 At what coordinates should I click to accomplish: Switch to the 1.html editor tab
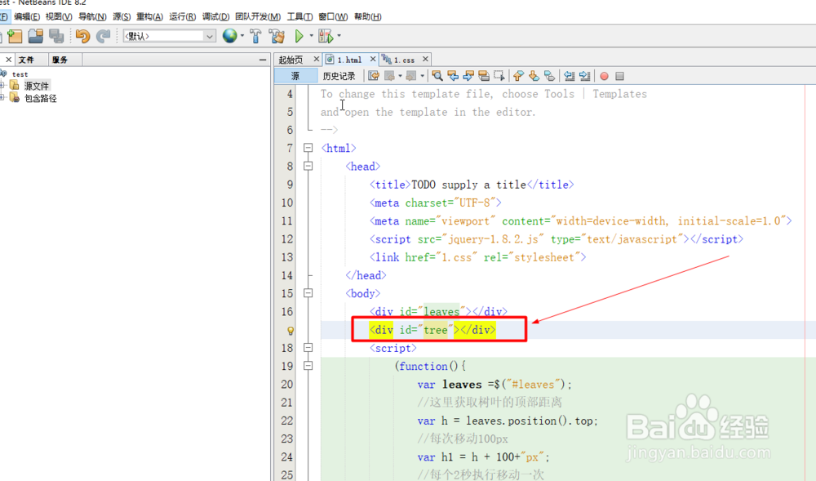[349, 60]
